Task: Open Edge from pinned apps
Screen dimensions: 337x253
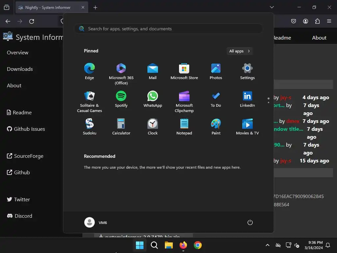Action: click(90, 71)
